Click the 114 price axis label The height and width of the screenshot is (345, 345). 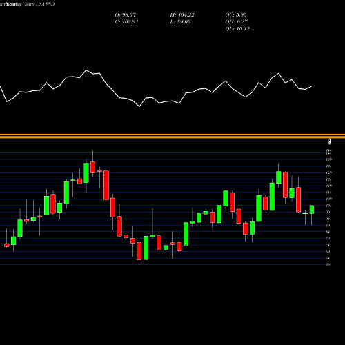[x=329, y=193]
